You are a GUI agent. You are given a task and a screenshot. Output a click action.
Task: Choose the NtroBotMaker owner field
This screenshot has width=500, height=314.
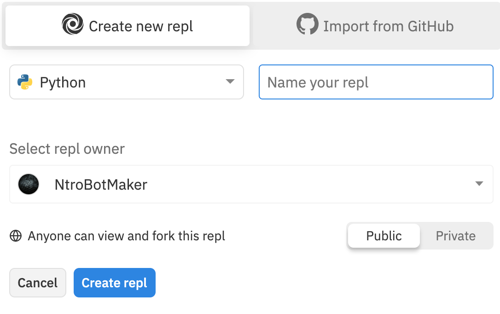(251, 184)
